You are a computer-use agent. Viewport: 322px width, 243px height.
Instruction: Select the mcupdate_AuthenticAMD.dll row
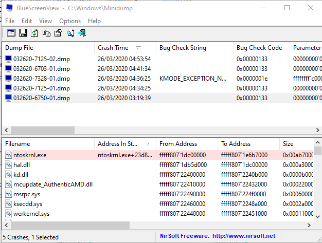[x=159, y=184]
